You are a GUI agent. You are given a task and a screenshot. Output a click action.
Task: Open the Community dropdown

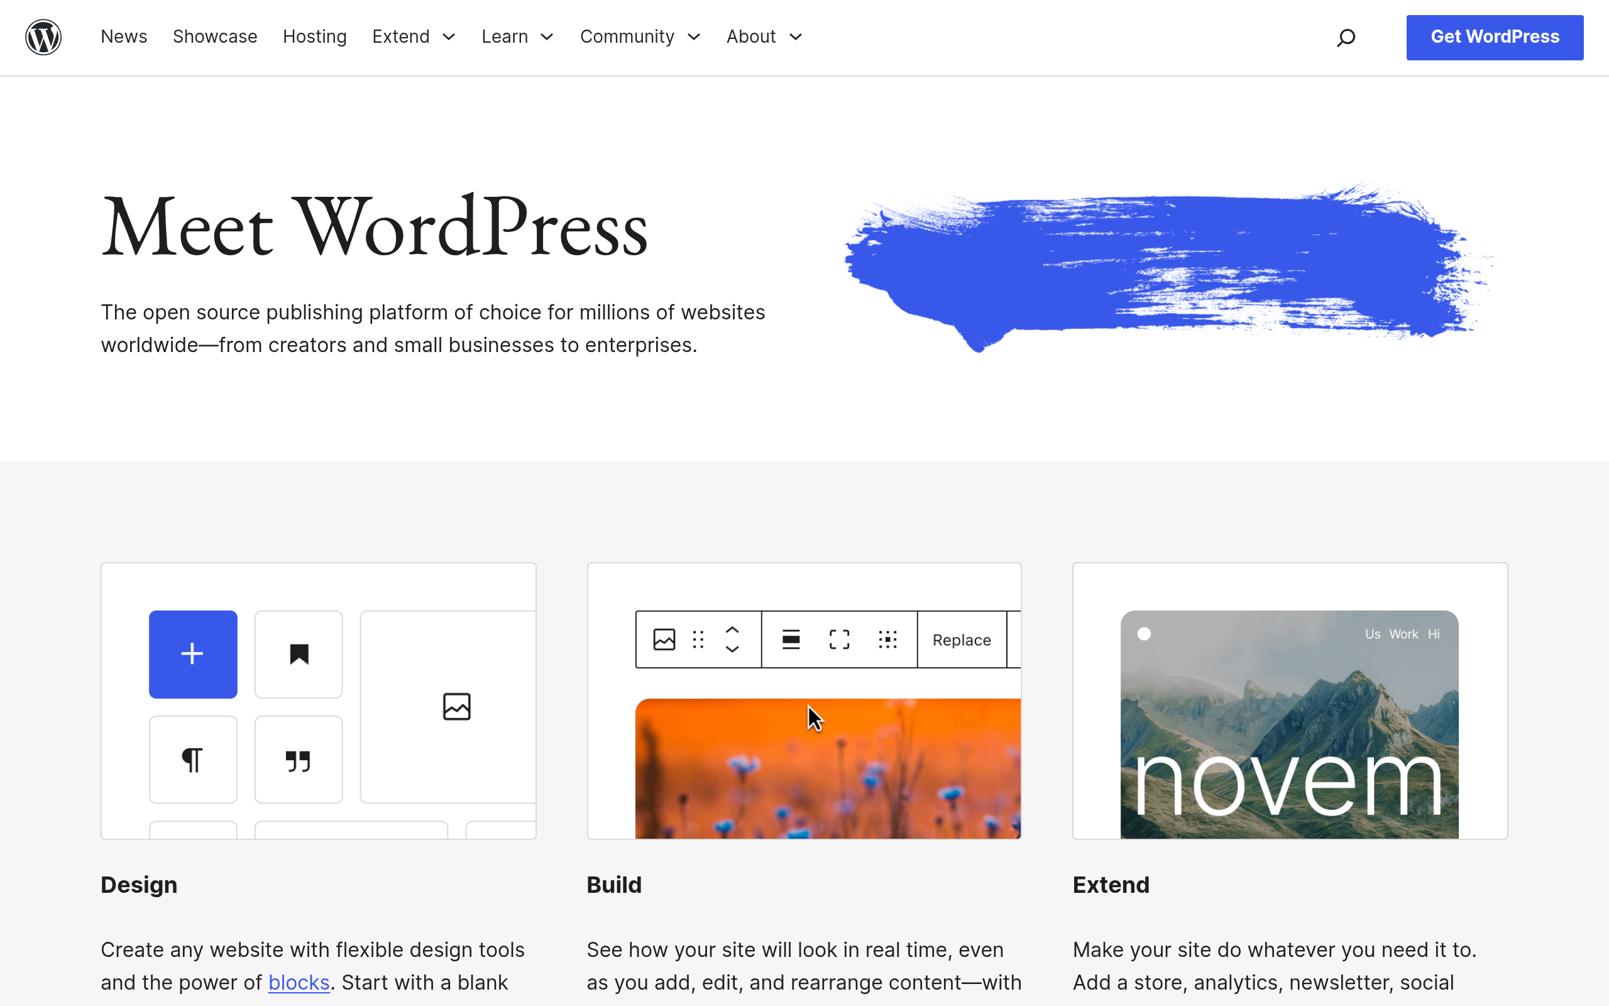click(694, 37)
